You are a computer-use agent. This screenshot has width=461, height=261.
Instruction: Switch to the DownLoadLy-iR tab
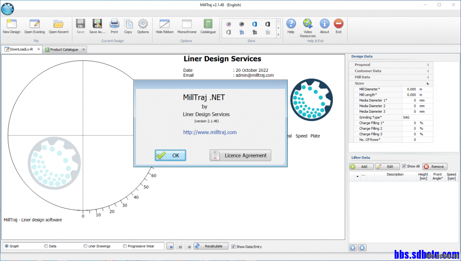pos(21,49)
